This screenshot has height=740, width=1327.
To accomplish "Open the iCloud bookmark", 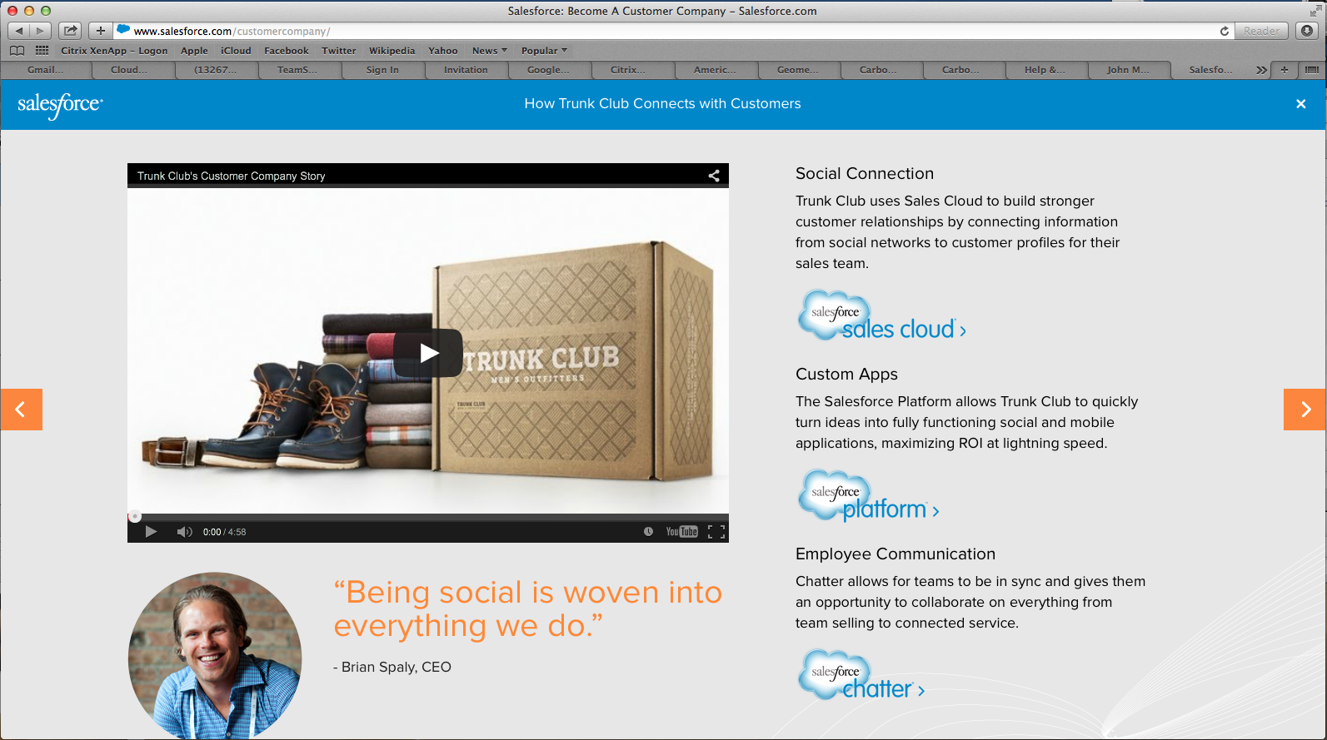I will 236,51.
